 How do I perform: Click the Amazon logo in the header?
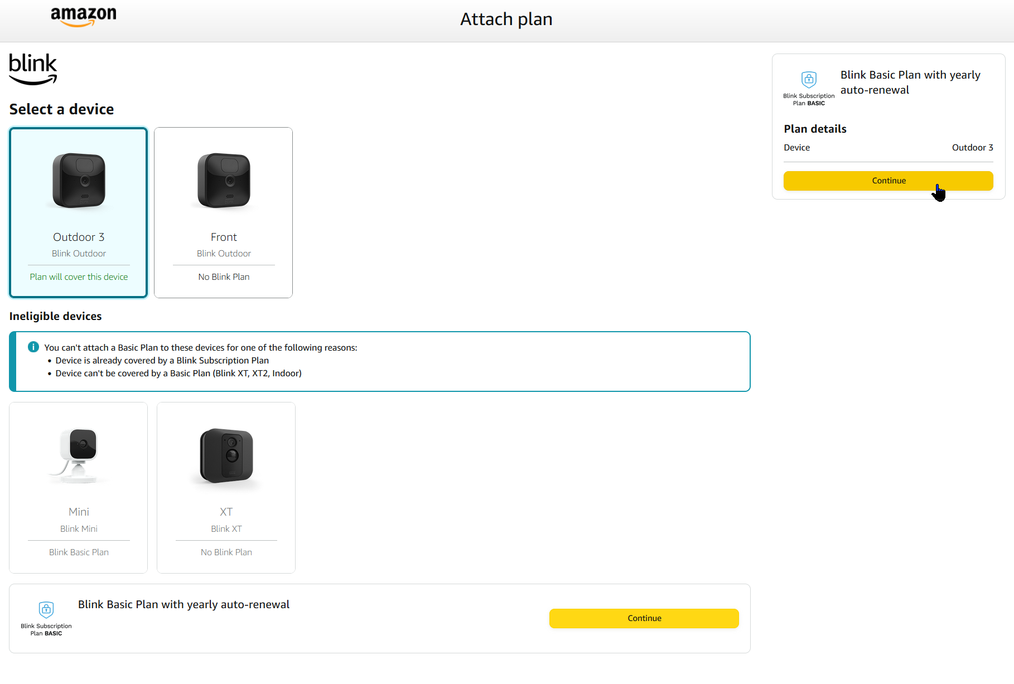click(84, 17)
